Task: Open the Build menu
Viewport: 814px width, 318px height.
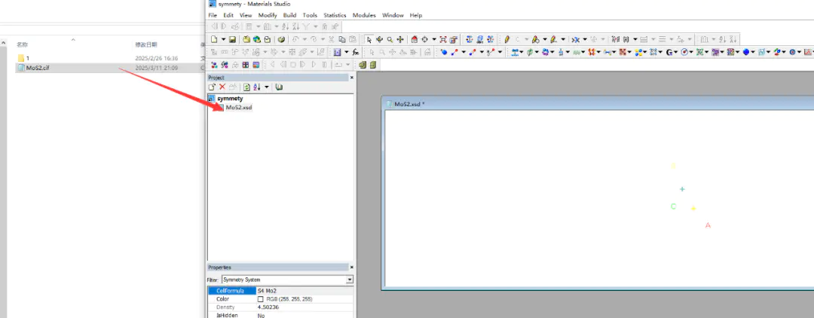Action: pyautogui.click(x=289, y=15)
